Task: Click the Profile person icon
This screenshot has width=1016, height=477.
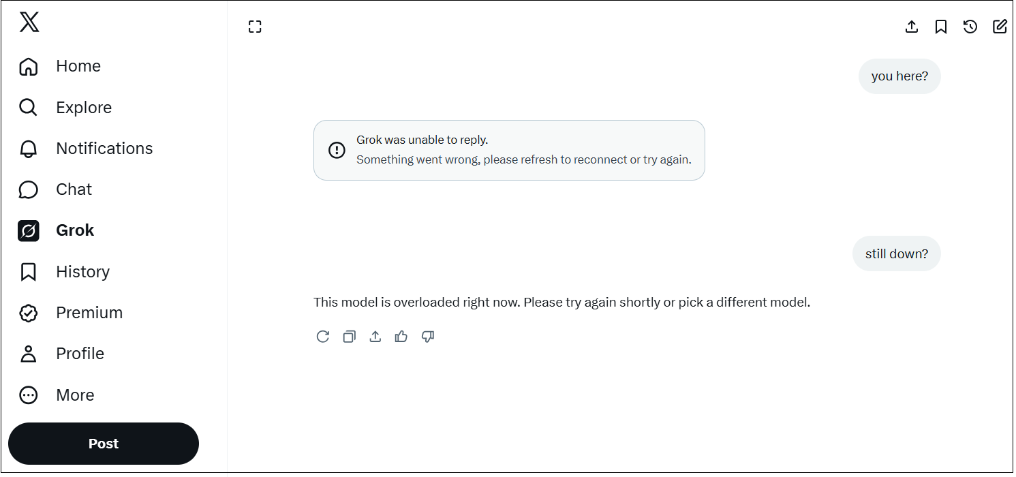Action: click(28, 354)
